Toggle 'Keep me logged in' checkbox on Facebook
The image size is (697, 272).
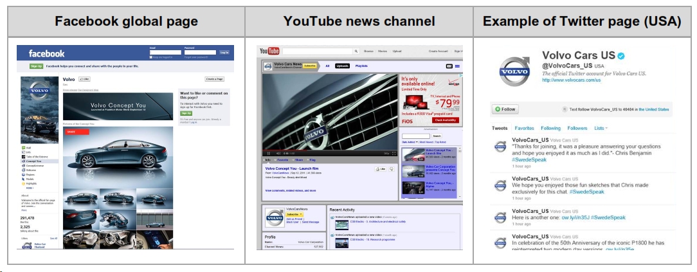tap(151, 57)
